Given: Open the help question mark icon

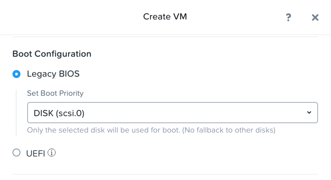Looking at the screenshot, I should (288, 17).
